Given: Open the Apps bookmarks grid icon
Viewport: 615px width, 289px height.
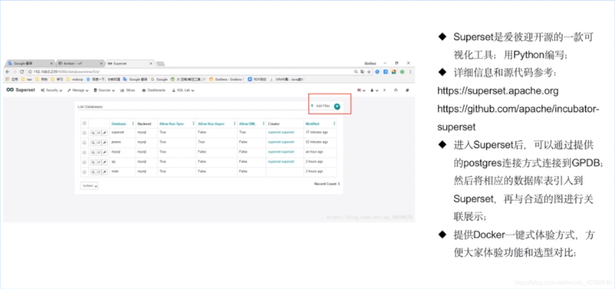Looking at the screenshot, I should point(7,79).
